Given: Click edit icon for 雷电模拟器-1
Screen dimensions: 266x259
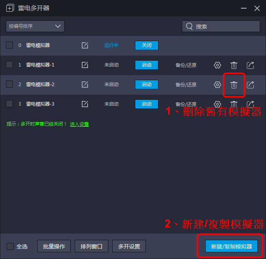Looking at the screenshot, I should 85,65.
